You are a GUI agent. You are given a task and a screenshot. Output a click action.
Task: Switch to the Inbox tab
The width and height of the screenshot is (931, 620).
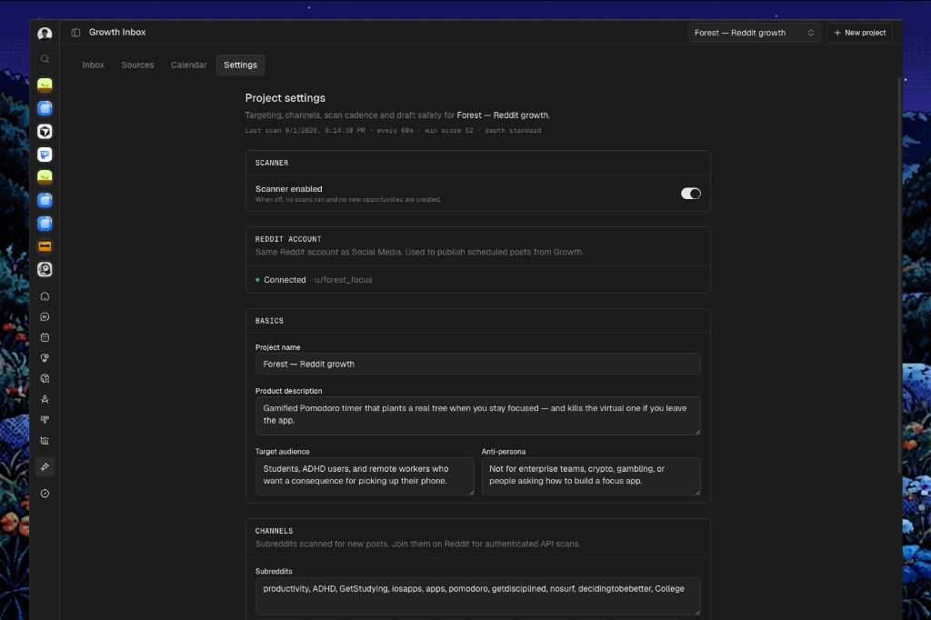[94, 65]
